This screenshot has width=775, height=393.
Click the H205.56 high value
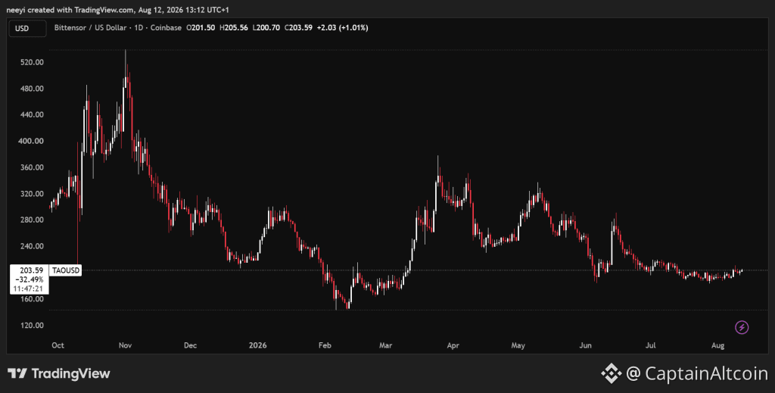pos(233,28)
